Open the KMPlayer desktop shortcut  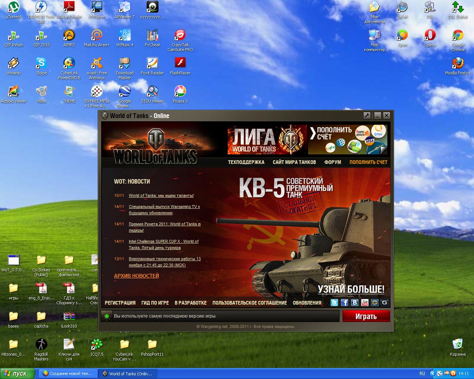(x=97, y=10)
